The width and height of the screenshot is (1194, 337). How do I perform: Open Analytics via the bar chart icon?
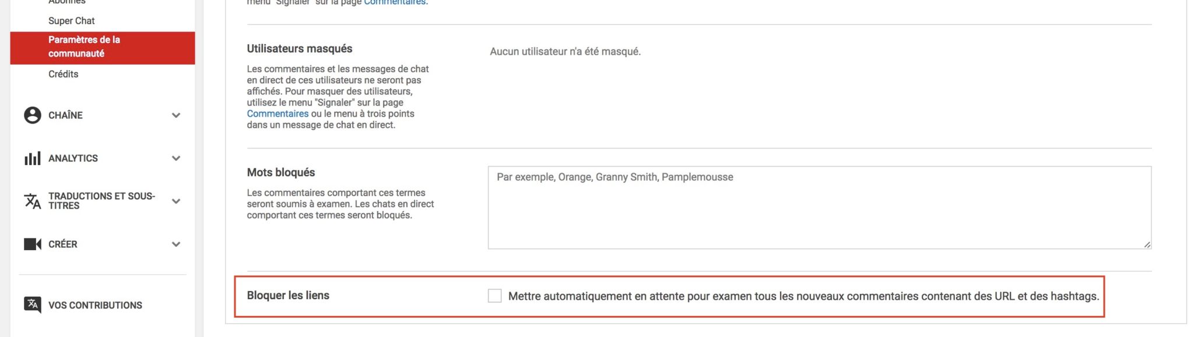tap(31, 158)
